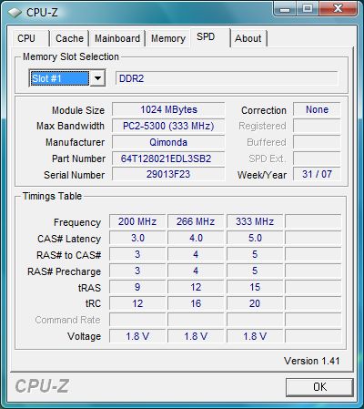
Task: Open the Cache tab
Action: 69,38
